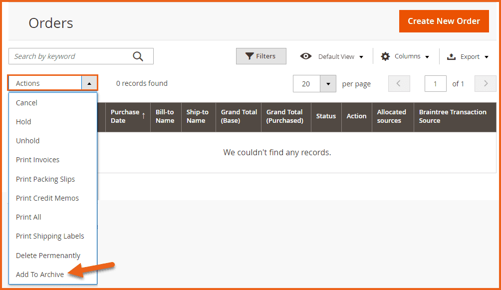Click the Columns gear icon
This screenshot has height=290, width=501.
point(385,56)
